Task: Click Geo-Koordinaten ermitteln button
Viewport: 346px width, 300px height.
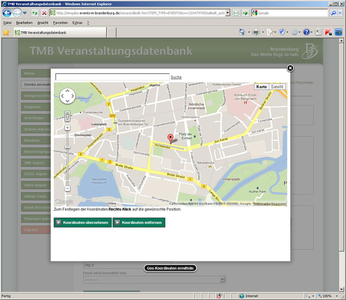Action: (170, 268)
